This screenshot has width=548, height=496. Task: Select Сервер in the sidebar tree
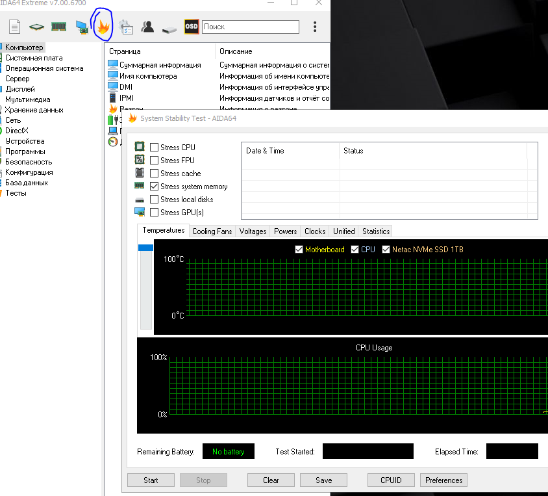17,79
